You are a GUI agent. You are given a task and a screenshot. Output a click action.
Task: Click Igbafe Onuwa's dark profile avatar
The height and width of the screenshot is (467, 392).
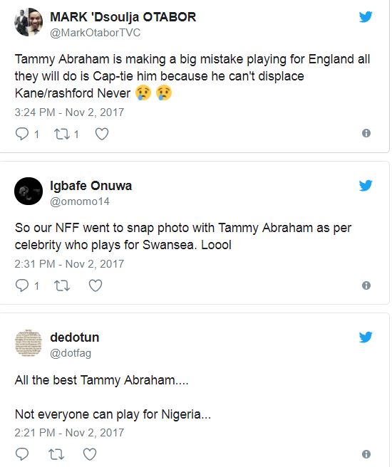(x=29, y=191)
